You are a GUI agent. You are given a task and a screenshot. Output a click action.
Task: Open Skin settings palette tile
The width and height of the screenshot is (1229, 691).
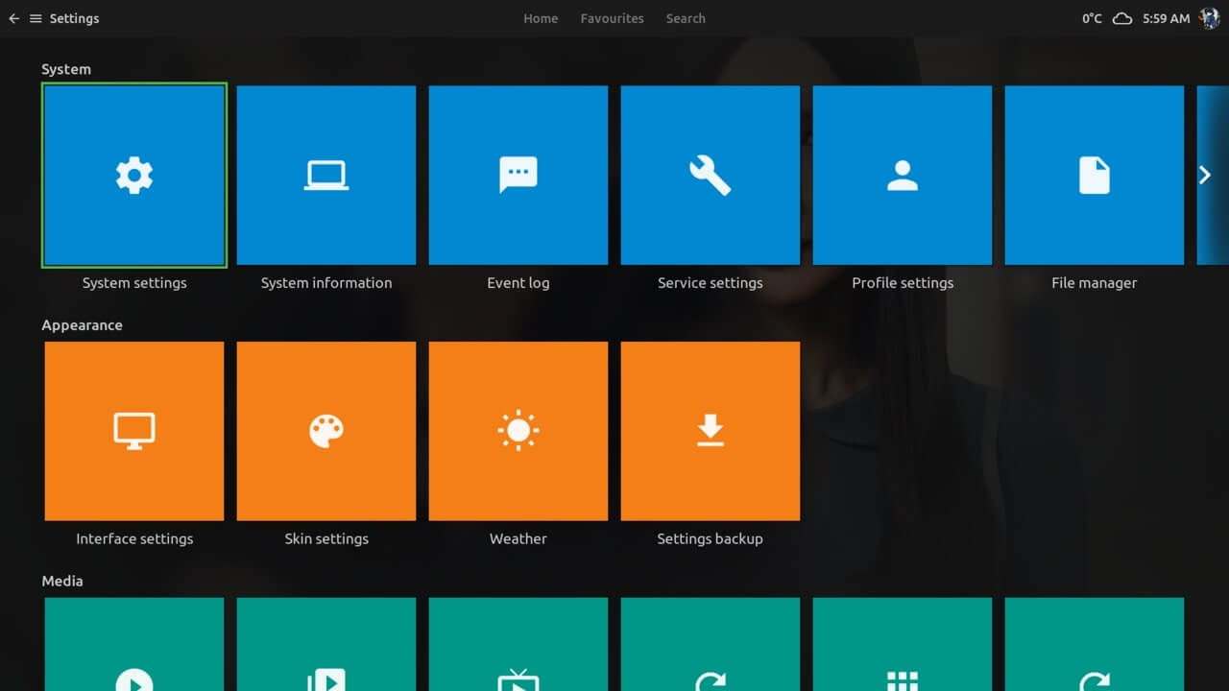(x=326, y=431)
